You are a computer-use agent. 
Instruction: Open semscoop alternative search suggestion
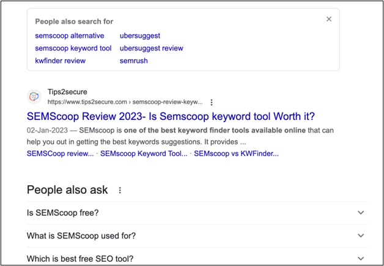pos(70,35)
